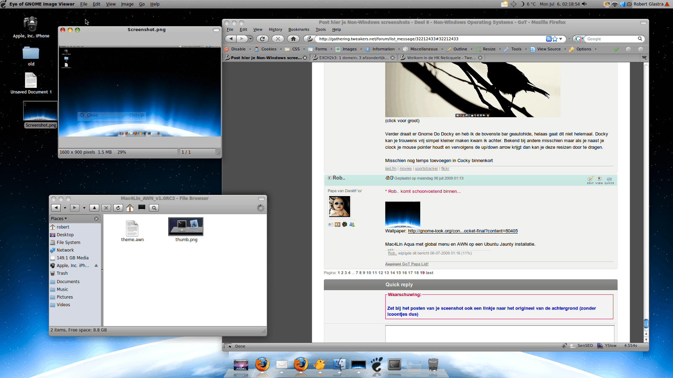Open the CSS dropdown in Web Developer toolbar
673x378 pixels.
[x=295, y=49]
